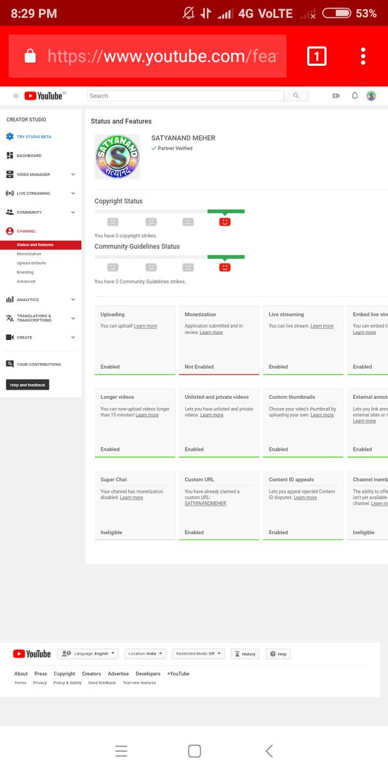The width and height of the screenshot is (388, 777).
Task: Tap the Android back navigation button
Action: (270, 751)
